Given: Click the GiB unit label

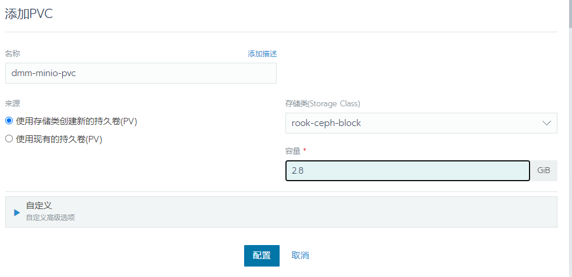Looking at the screenshot, I should 544,171.
